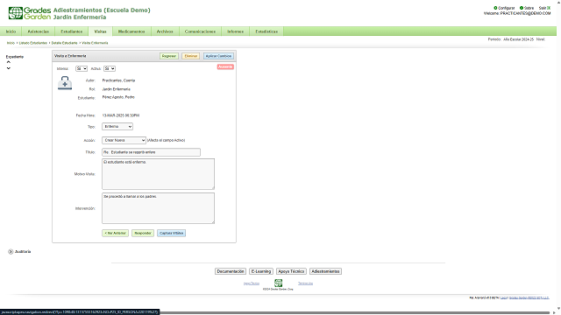
Task: Click in the Título input field
Action: coord(151,152)
